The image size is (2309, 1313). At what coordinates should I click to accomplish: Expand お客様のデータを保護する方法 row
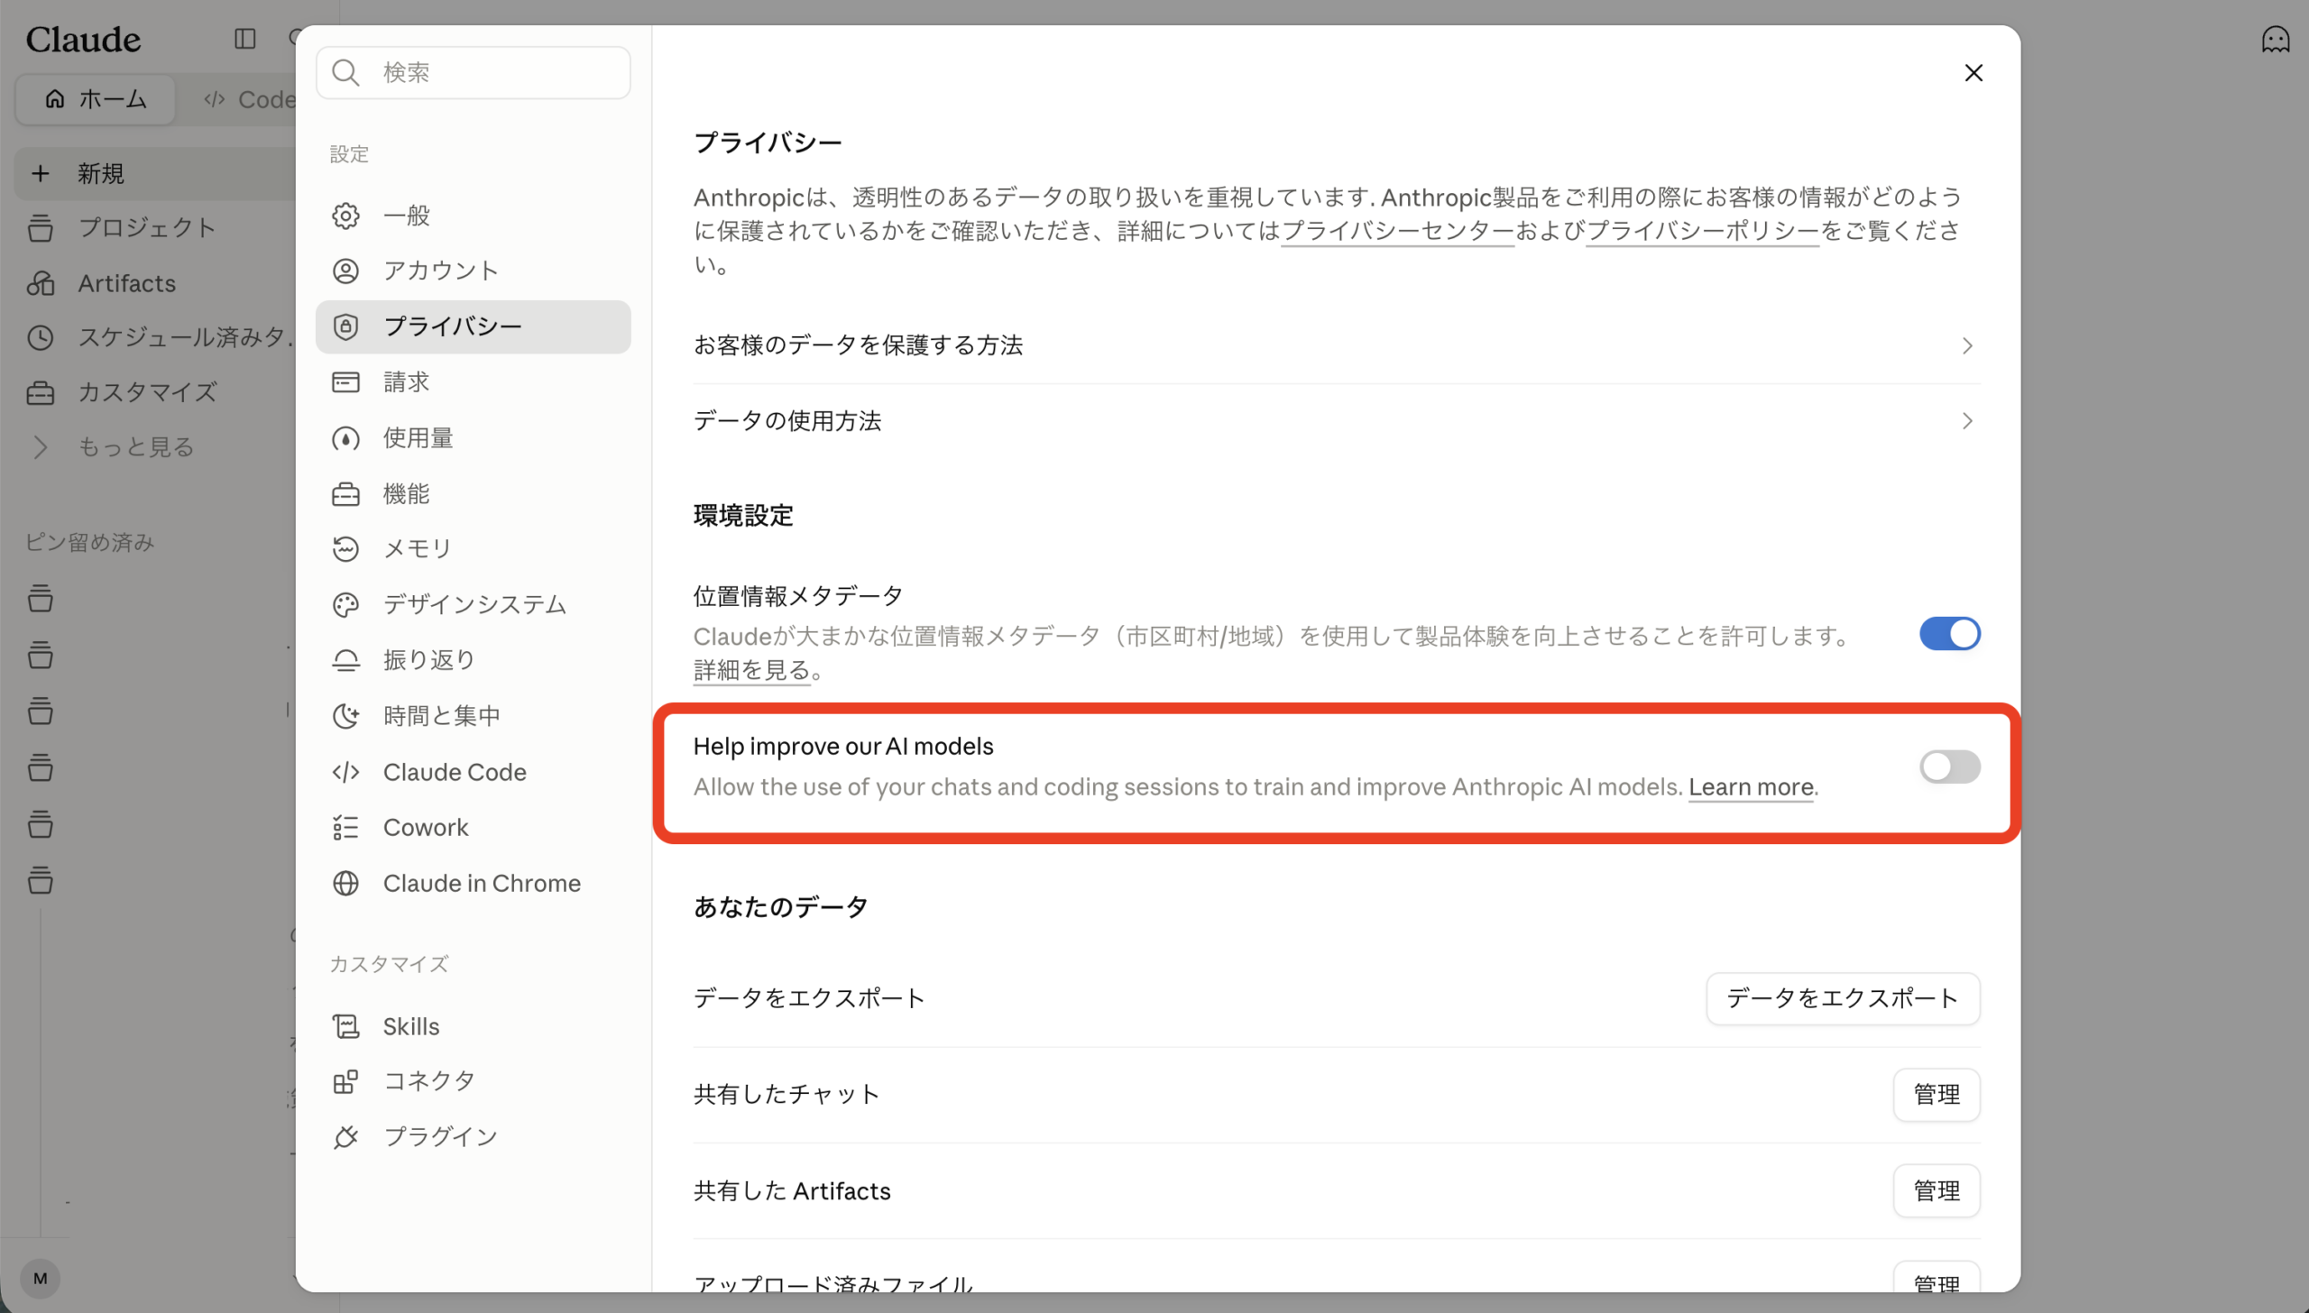1336,345
